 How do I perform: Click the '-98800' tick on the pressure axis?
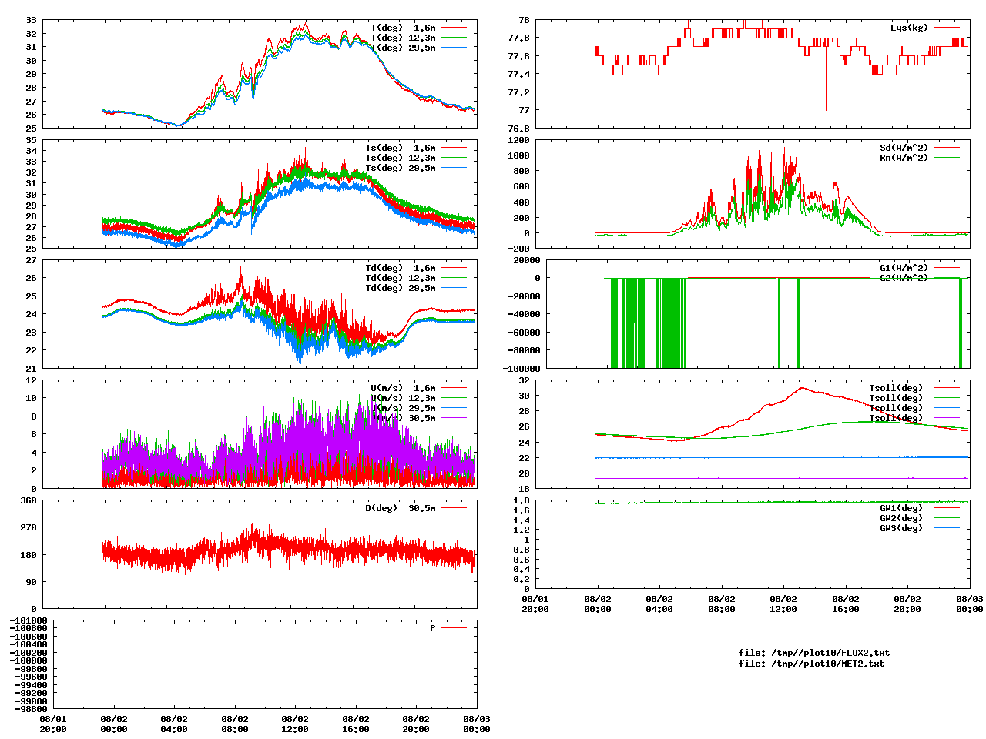point(30,708)
